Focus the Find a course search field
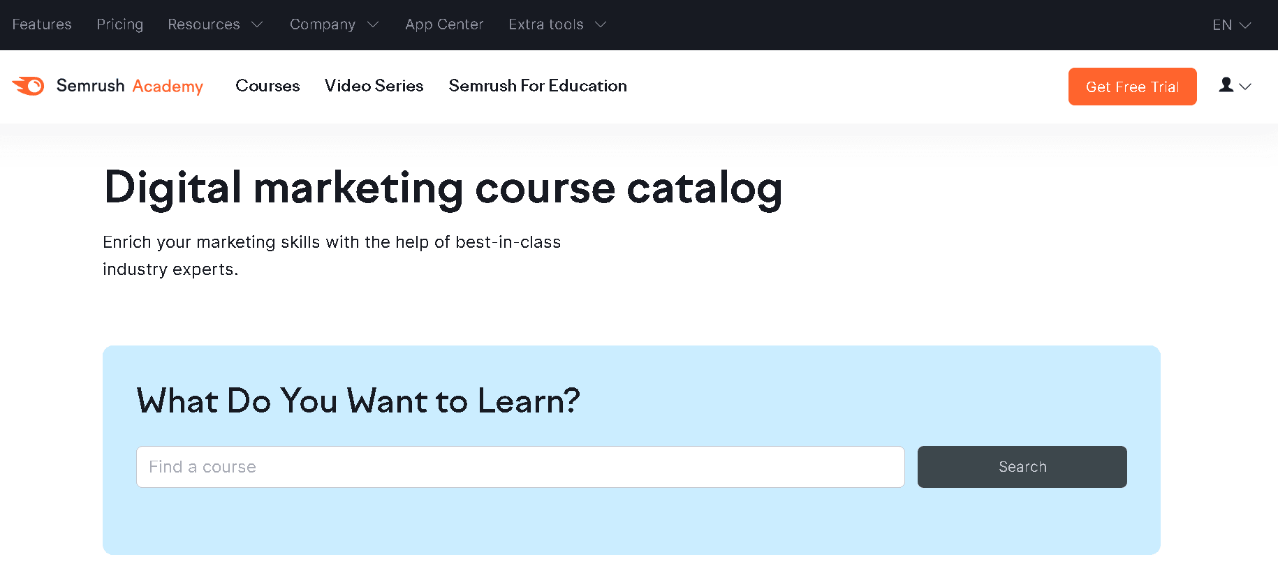1278x580 pixels. pos(520,467)
